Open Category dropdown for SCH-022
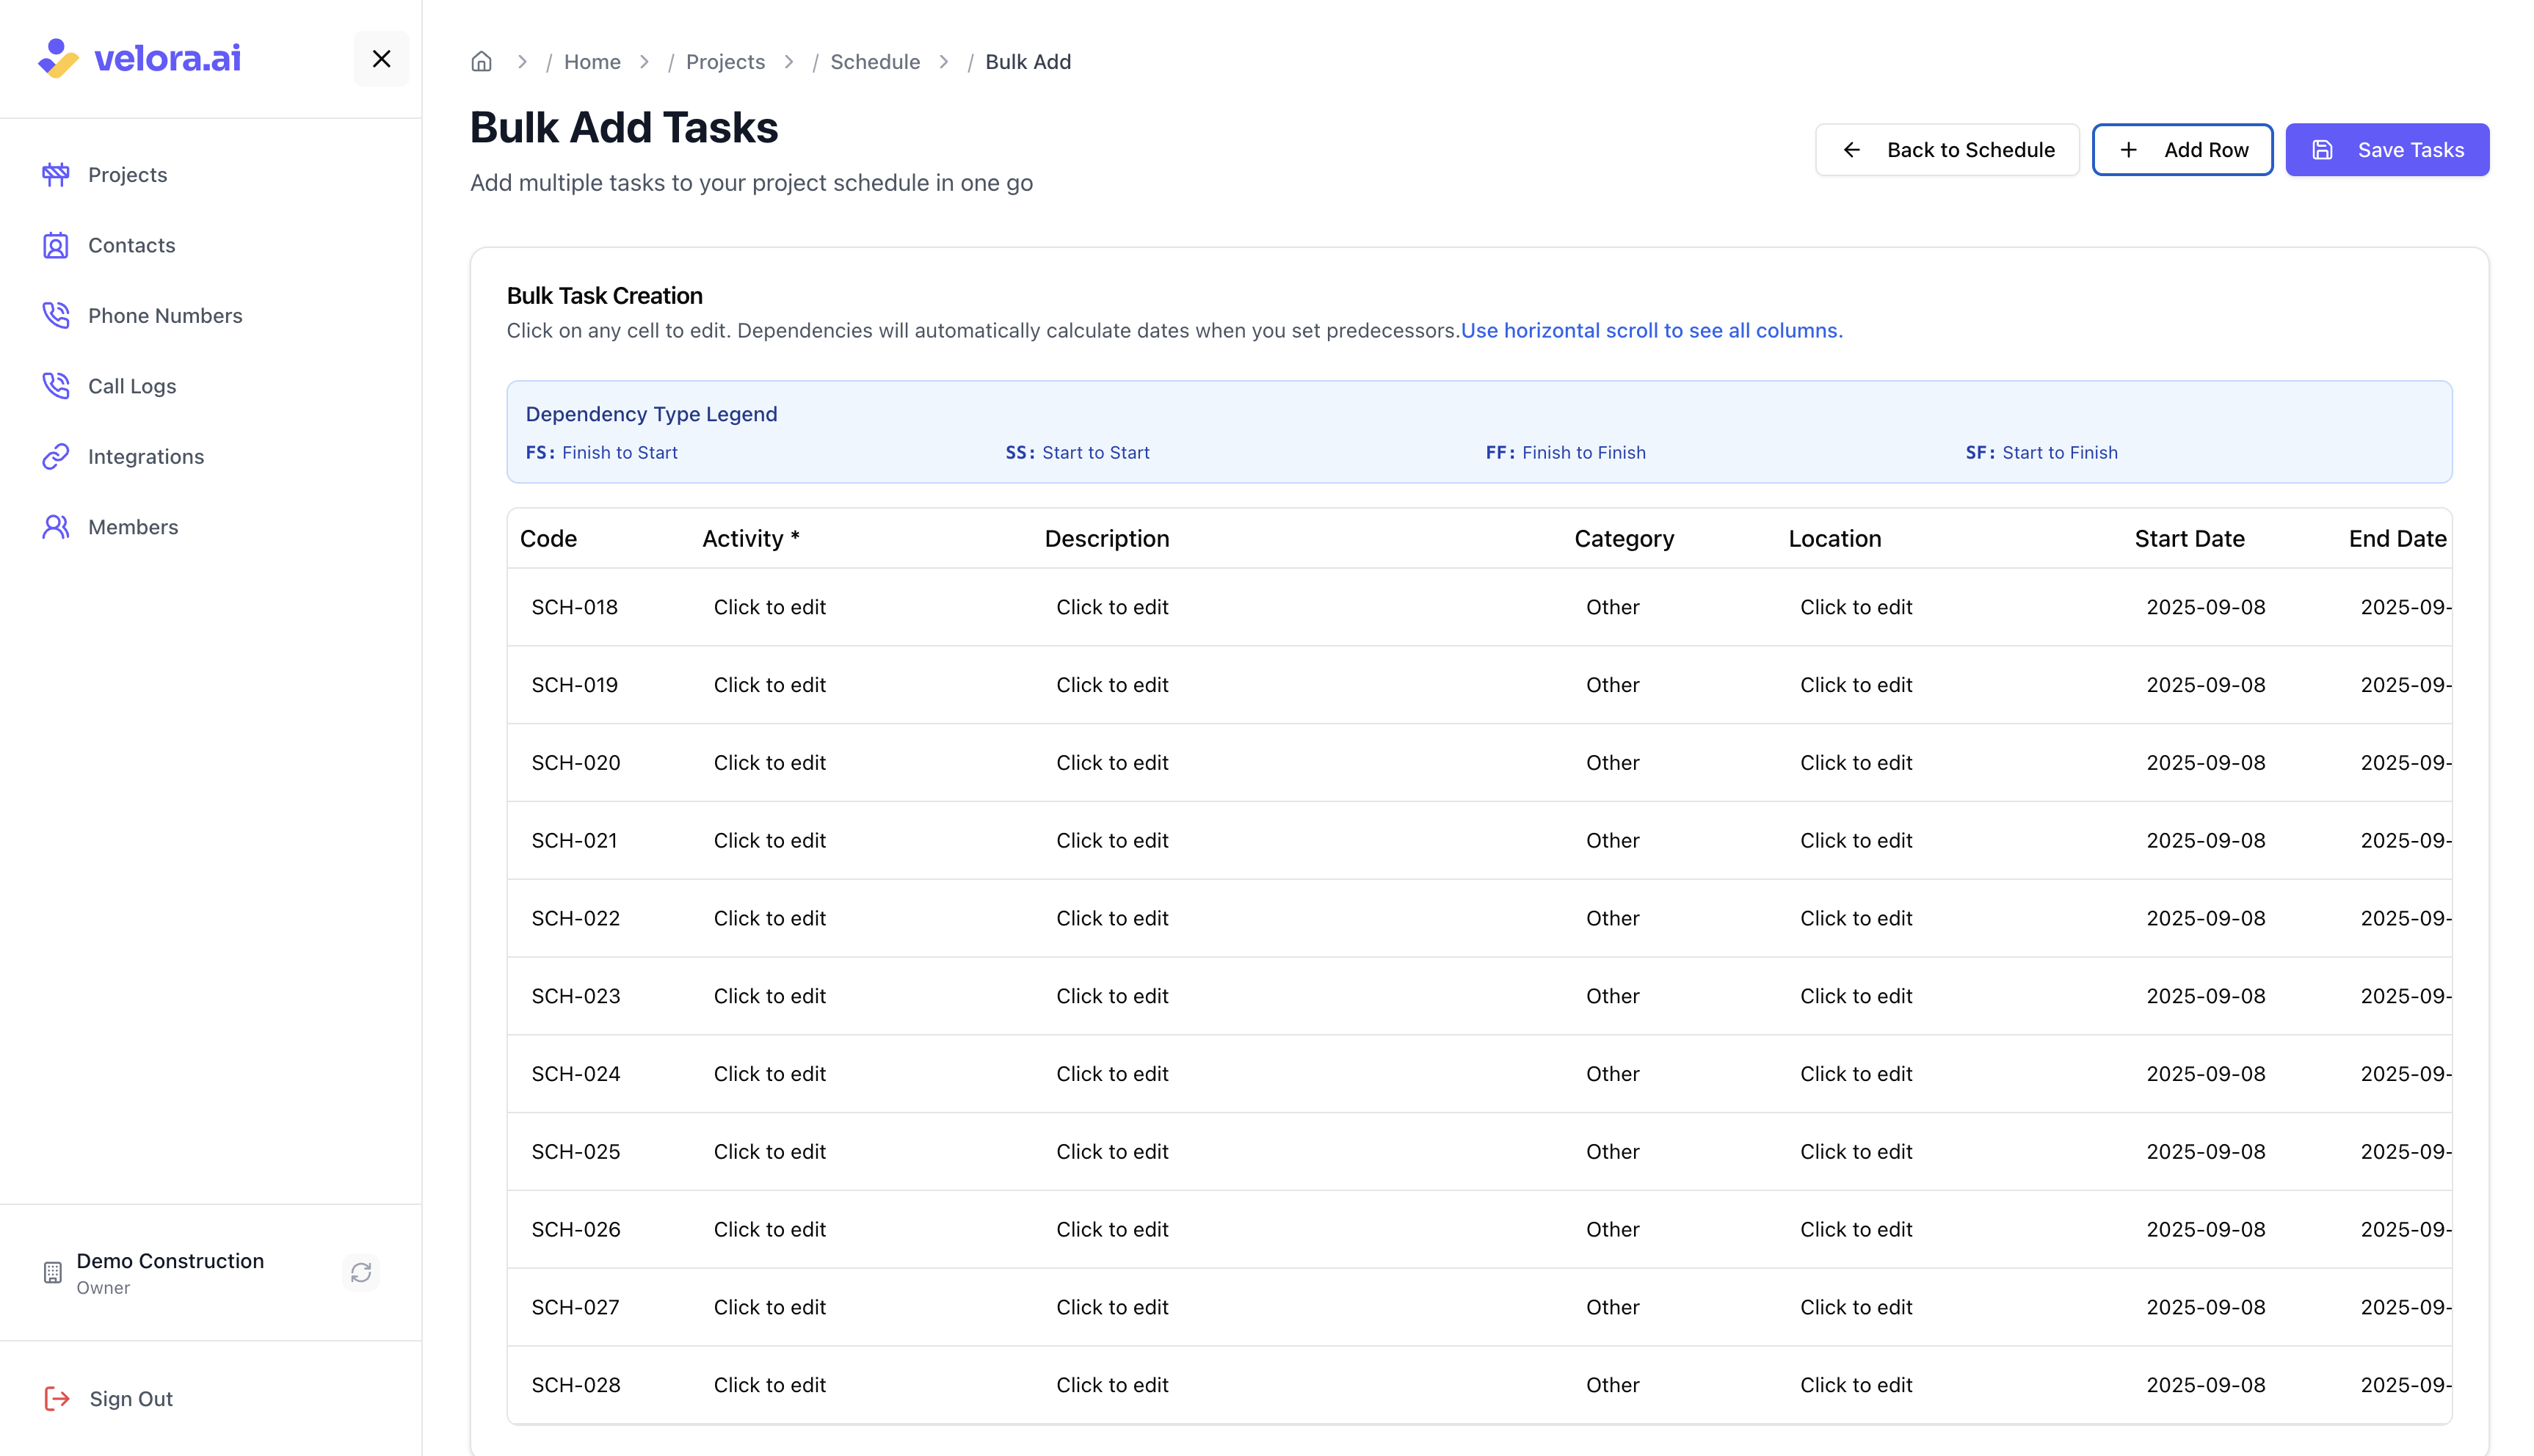Screen dimensions: 2534x1456 click(1612, 918)
